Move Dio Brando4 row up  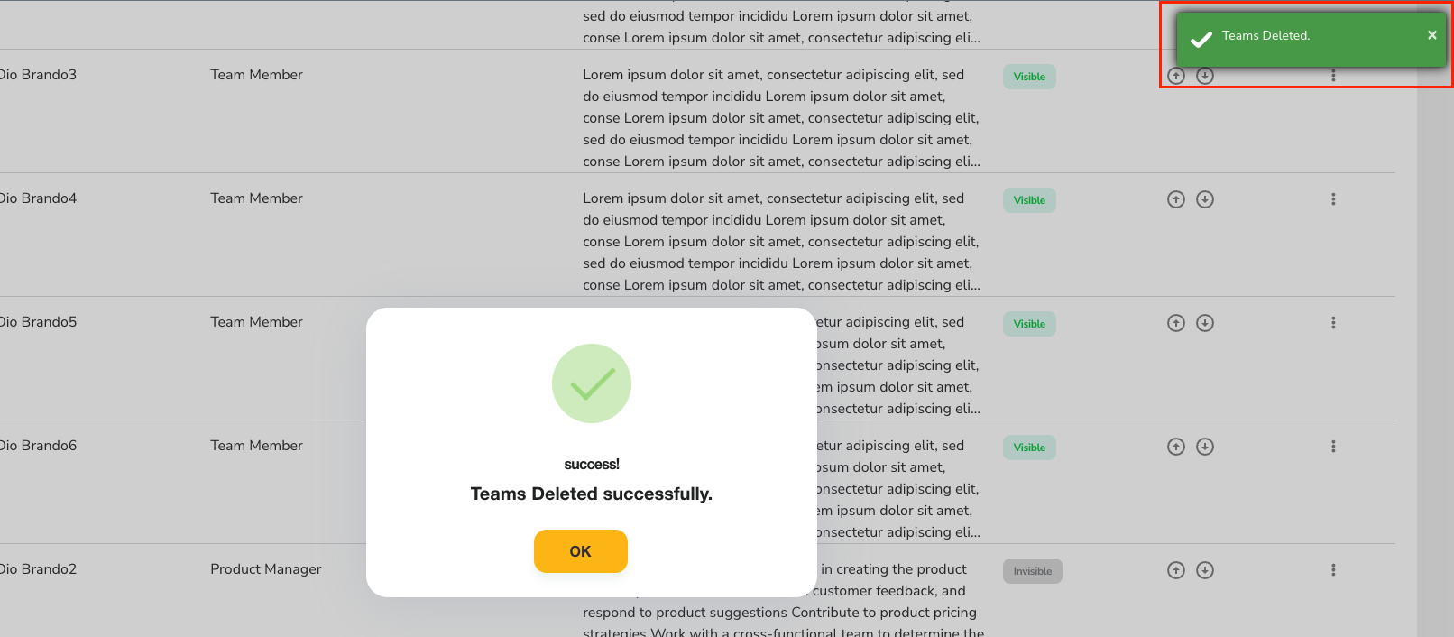point(1175,199)
